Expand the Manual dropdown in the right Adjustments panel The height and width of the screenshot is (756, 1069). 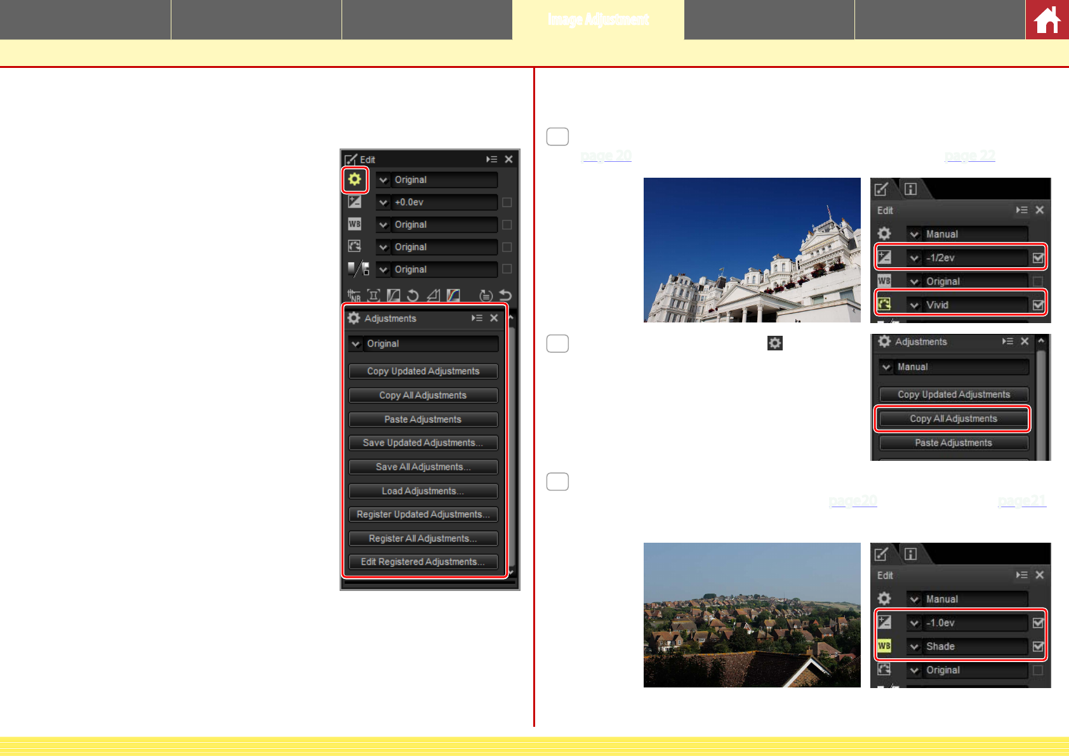(954, 367)
